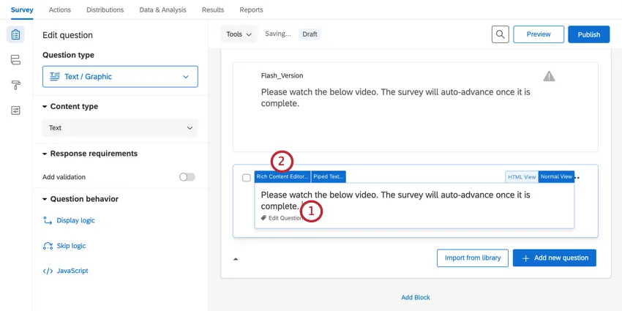Open the Content type Text dropdown
The image size is (622, 311).
tap(120, 128)
